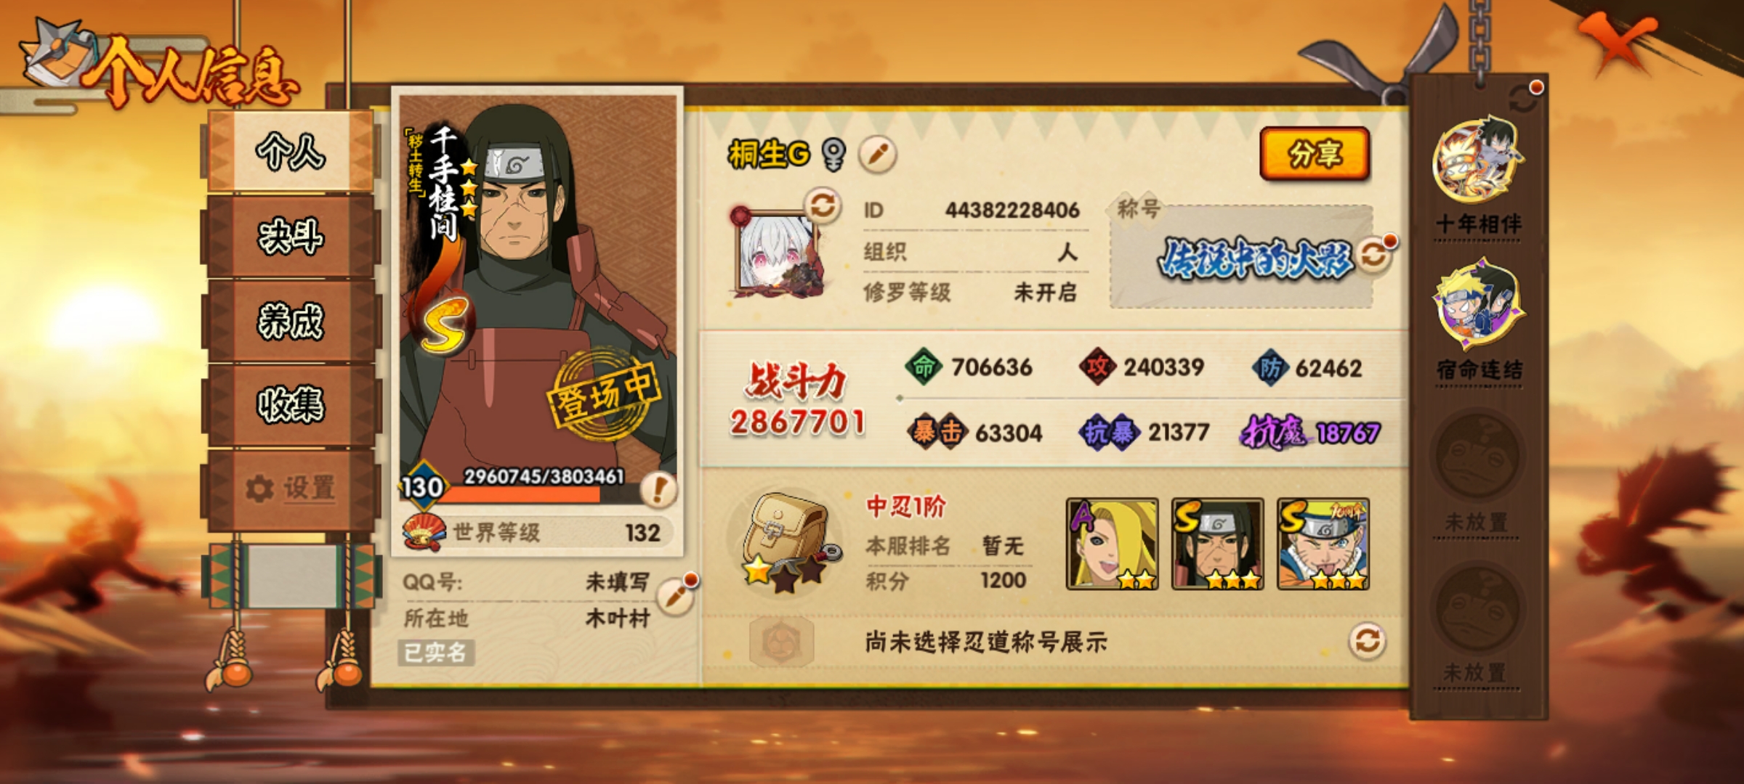Click refresh icon on 忍道称号 row
The image size is (1744, 784).
coord(1367,642)
